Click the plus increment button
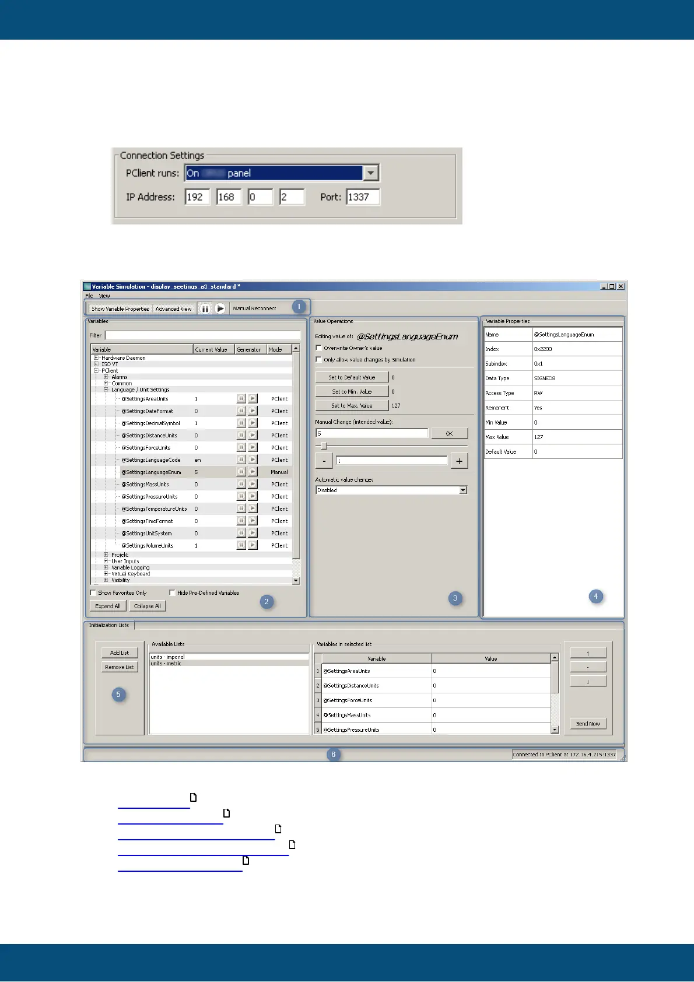 [x=459, y=461]
